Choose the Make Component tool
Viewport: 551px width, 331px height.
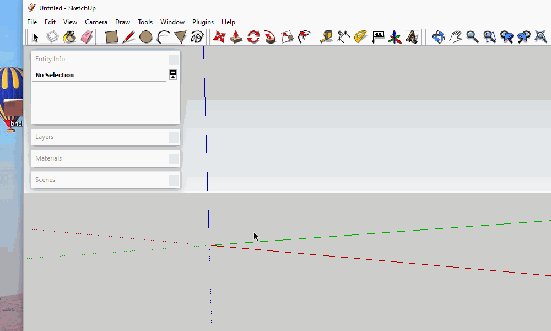(x=52, y=37)
